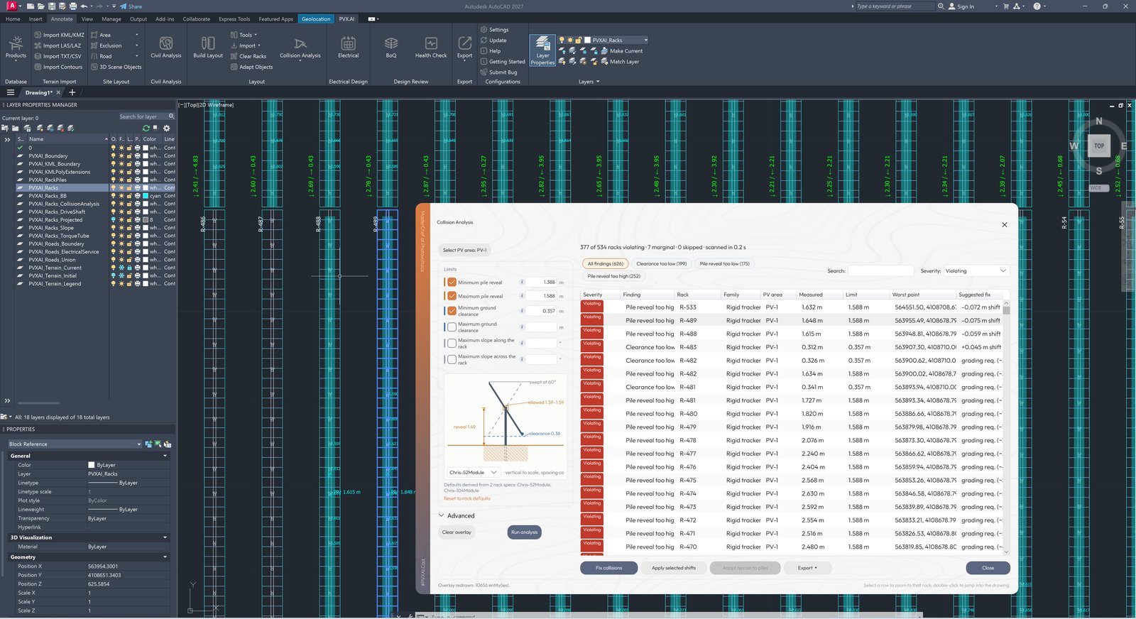
Task: Switch to the Home ribbon tab
Action: coord(13,19)
